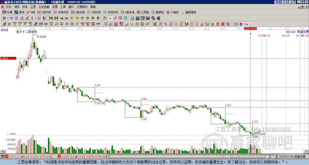Select the zigzag wave line tool
The width and height of the screenshot is (309, 165).
[132, 24]
